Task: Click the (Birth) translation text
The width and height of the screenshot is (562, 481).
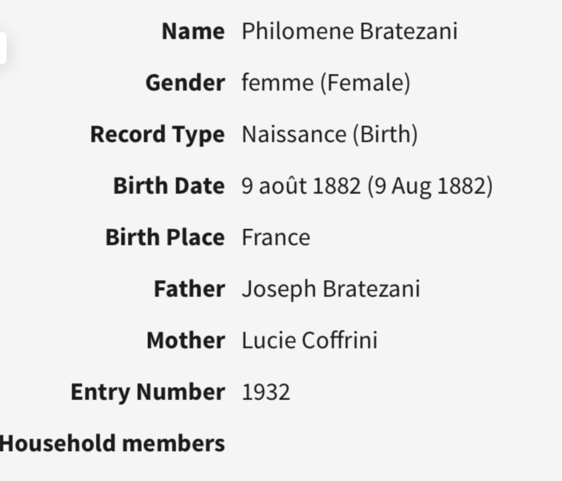Action: tap(385, 134)
